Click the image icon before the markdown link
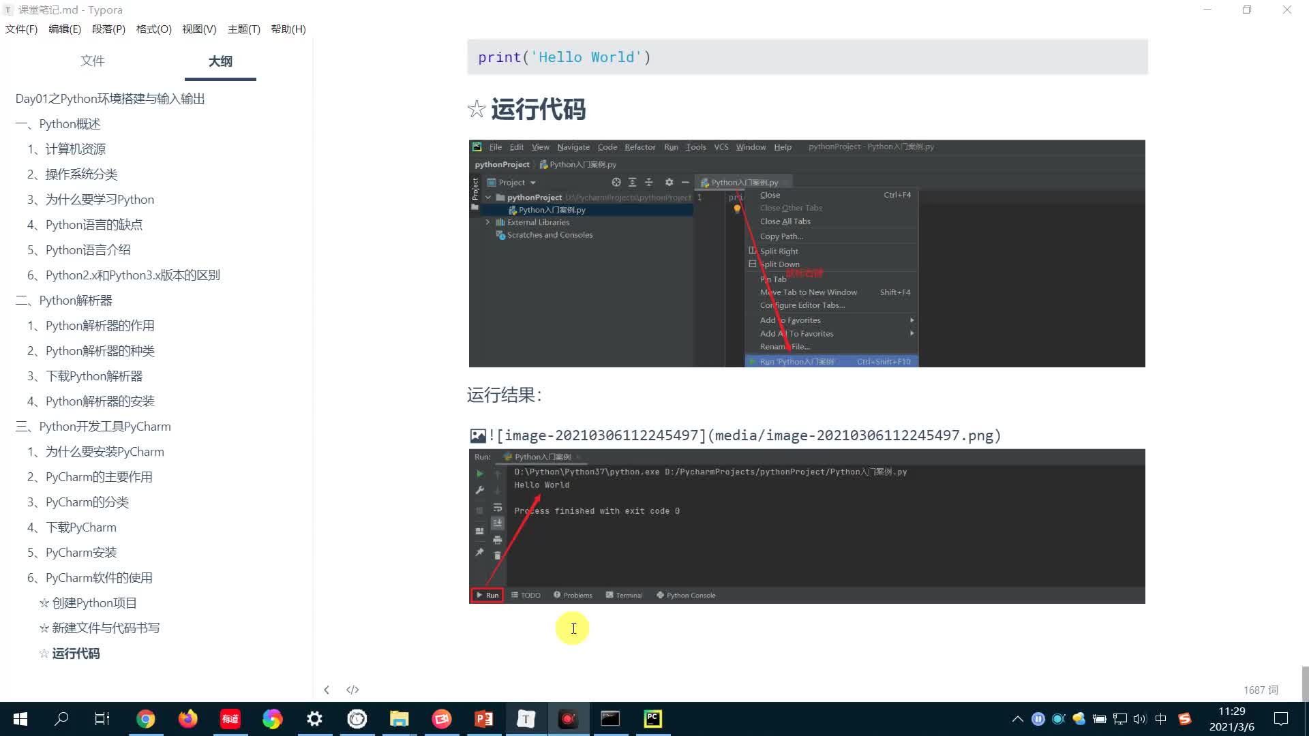The image size is (1309, 736). [x=478, y=435]
